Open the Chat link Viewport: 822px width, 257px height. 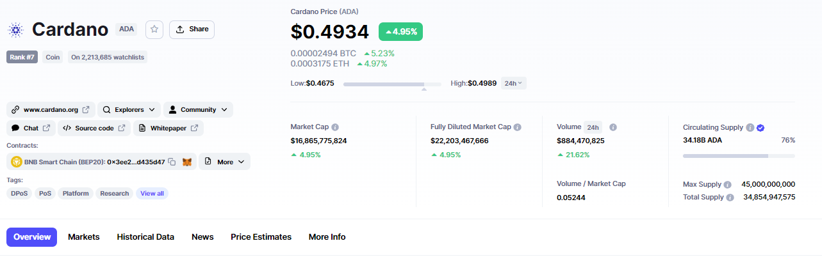coord(31,128)
